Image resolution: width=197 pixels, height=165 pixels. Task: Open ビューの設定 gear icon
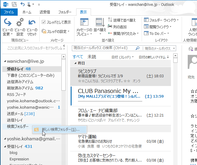click(20, 27)
